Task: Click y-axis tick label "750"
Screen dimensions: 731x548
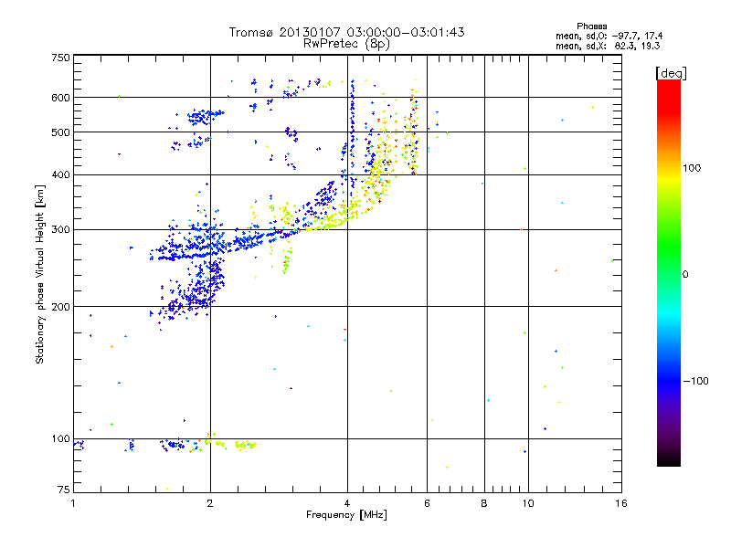Action: 60,58
